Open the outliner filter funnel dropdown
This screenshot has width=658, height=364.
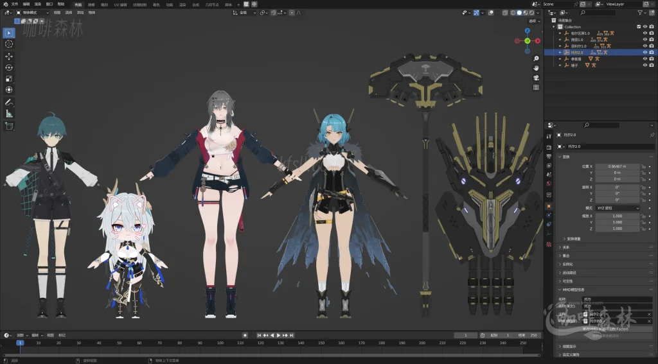[x=643, y=13]
